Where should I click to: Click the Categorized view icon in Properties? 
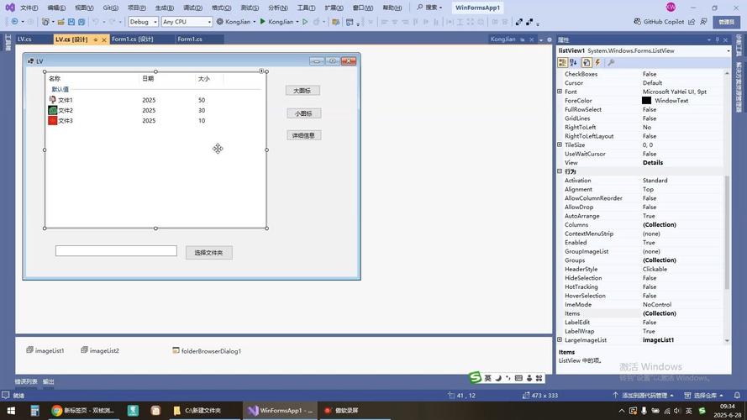pyautogui.click(x=563, y=62)
